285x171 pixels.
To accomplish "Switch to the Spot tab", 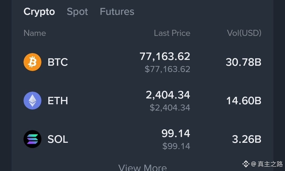I will (77, 12).
